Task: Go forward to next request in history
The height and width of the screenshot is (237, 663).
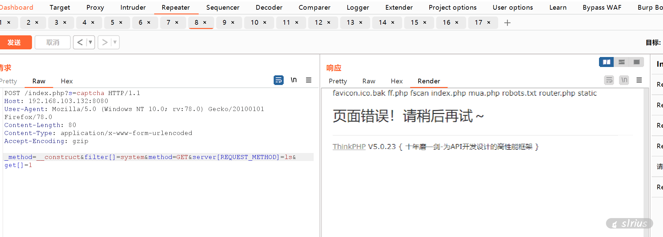Action: pos(105,42)
